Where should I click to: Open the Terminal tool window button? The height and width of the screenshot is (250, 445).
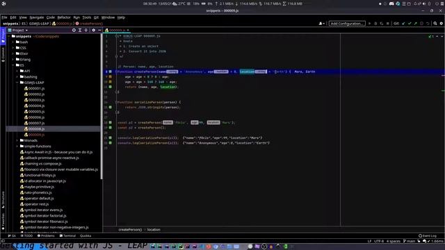(x=68, y=236)
